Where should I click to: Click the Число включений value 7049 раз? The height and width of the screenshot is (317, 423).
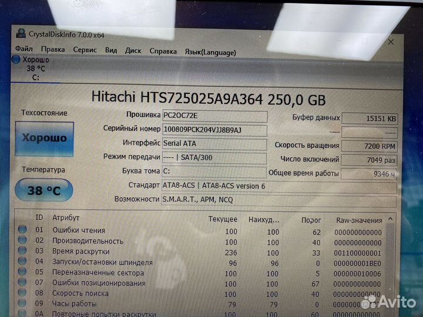tap(369, 160)
